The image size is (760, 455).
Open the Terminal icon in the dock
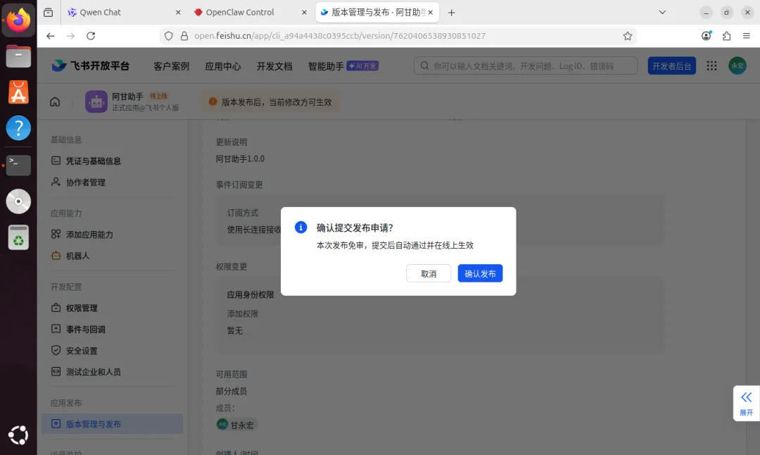(x=18, y=165)
